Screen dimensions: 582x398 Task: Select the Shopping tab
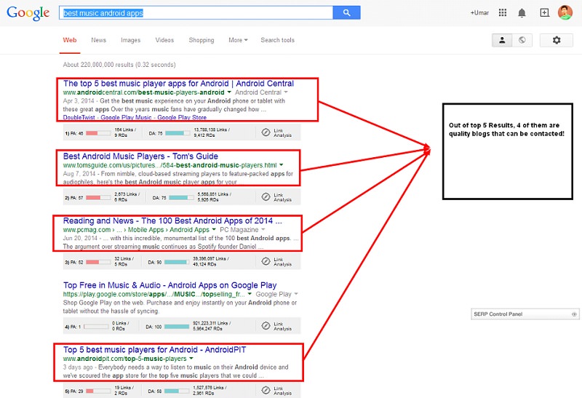(x=202, y=40)
